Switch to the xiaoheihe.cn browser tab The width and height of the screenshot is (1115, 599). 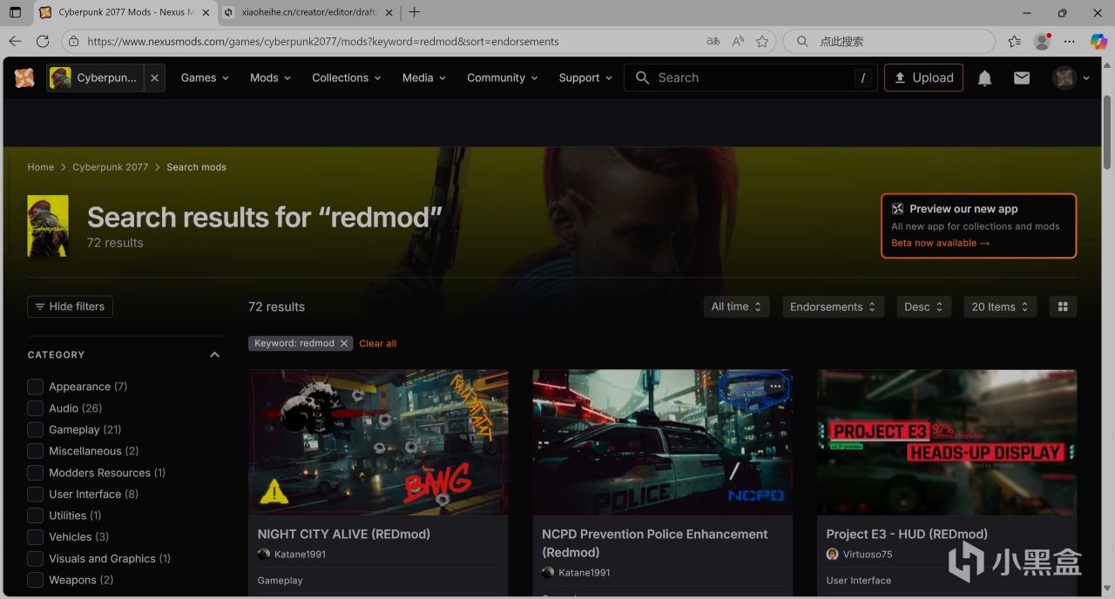pos(305,12)
